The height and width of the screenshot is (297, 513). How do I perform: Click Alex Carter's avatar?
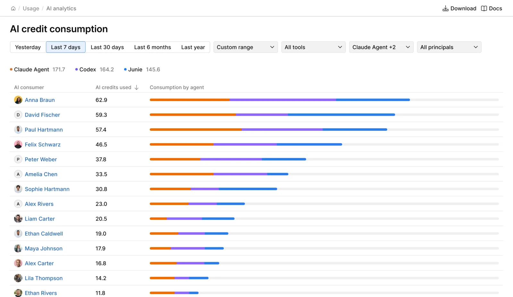pos(18,263)
